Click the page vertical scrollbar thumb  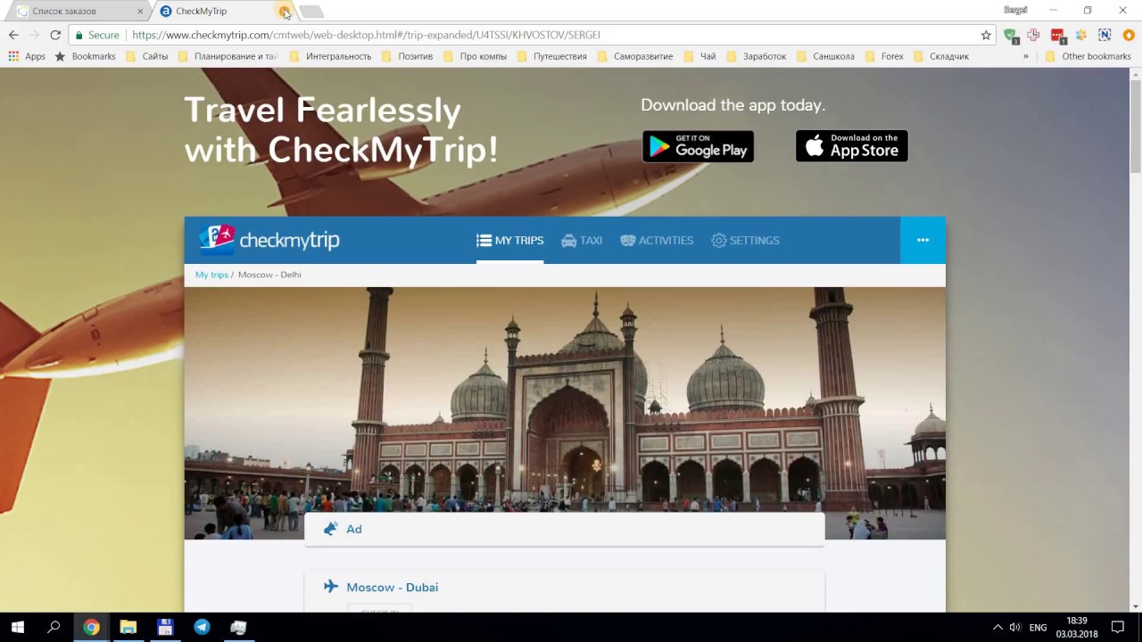click(x=1136, y=125)
